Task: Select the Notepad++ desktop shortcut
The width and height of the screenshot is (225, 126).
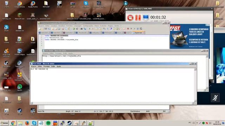Action: [x=20, y=40]
